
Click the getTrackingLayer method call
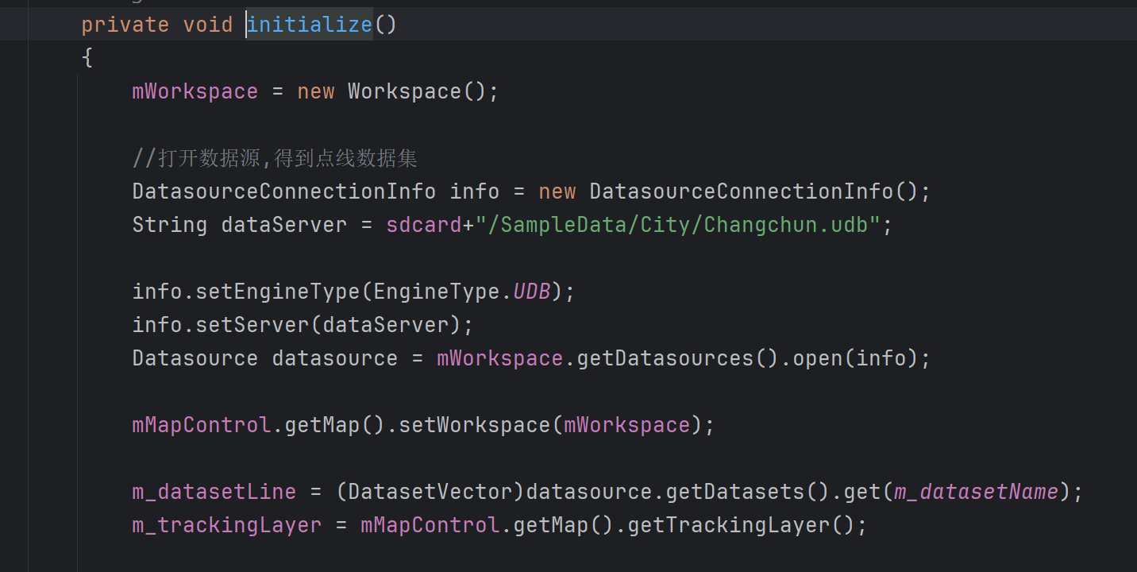point(728,525)
